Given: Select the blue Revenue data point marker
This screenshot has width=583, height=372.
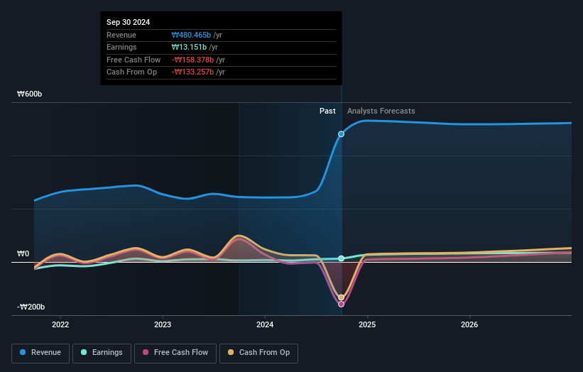Looking at the screenshot, I should click(341, 134).
